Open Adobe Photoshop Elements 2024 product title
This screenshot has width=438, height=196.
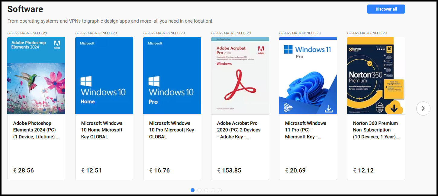tap(36, 130)
